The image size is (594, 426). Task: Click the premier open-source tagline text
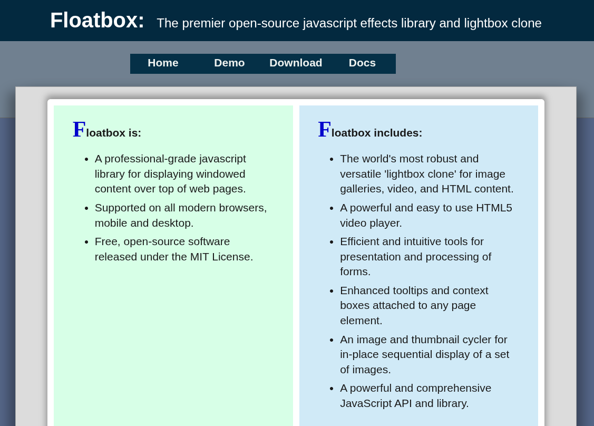point(349,23)
